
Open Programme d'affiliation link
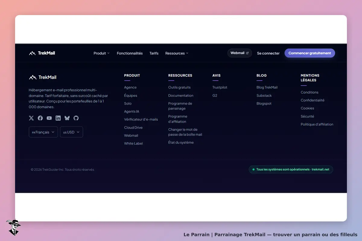pos(178,119)
